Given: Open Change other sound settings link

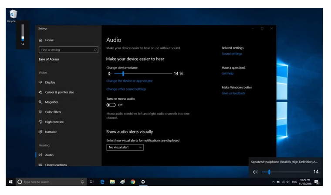Looking at the screenshot, I should click(126, 89).
